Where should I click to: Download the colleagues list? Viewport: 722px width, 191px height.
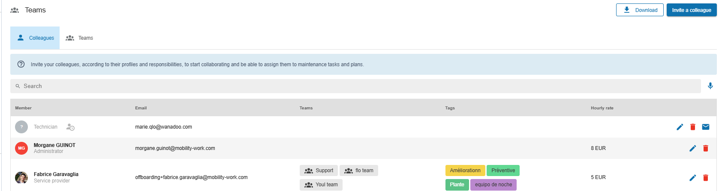(639, 10)
